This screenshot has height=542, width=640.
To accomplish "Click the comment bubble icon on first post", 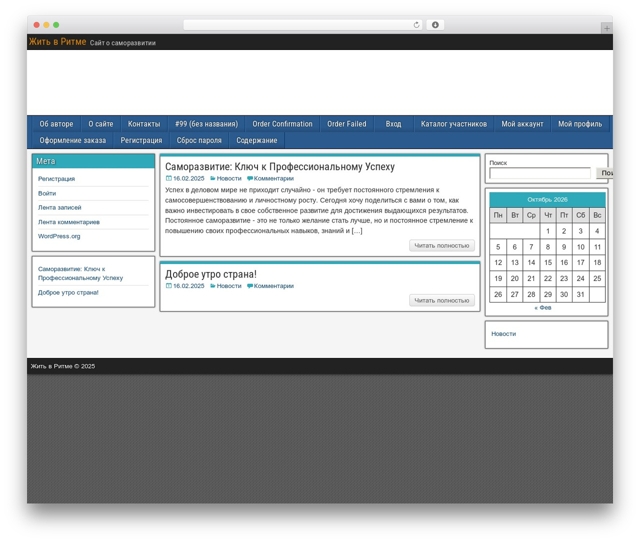I will [250, 178].
